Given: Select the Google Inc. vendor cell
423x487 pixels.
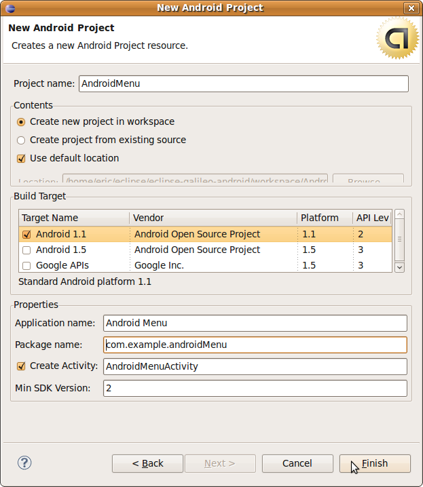Looking at the screenshot, I should click(x=214, y=266).
